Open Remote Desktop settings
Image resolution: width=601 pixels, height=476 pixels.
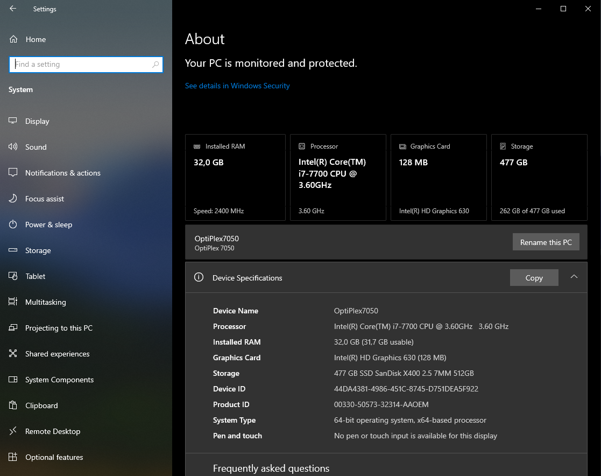pos(52,431)
